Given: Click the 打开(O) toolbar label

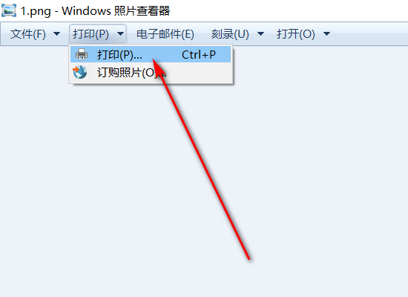Looking at the screenshot, I should [x=296, y=34].
